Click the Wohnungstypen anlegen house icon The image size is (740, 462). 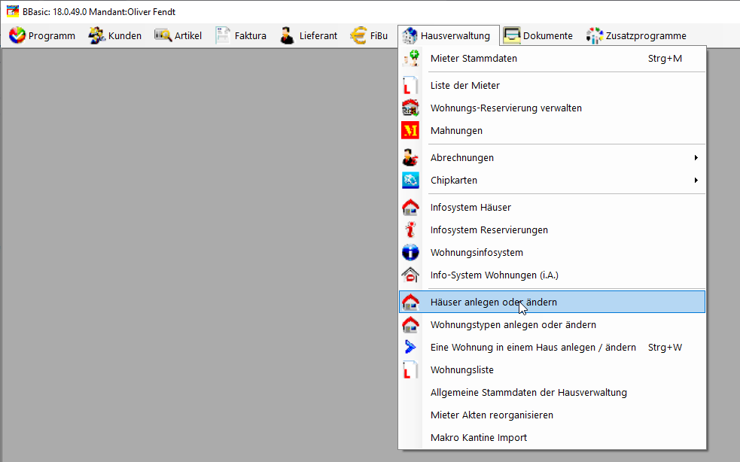[x=410, y=324]
